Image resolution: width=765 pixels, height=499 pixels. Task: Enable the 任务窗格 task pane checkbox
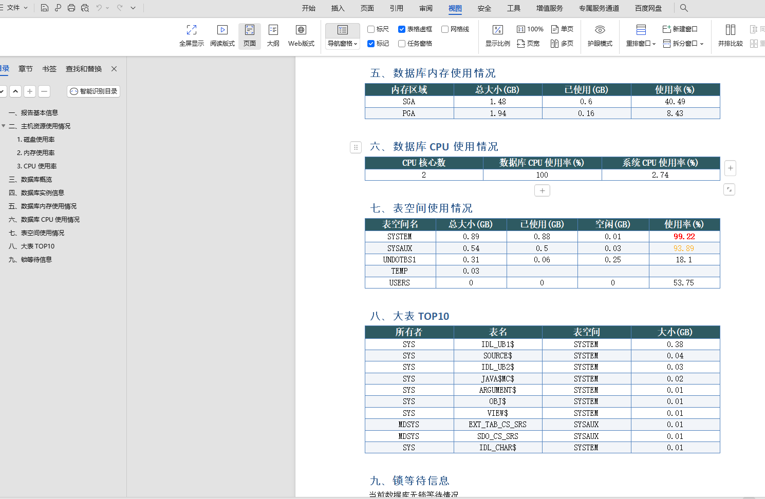click(402, 44)
